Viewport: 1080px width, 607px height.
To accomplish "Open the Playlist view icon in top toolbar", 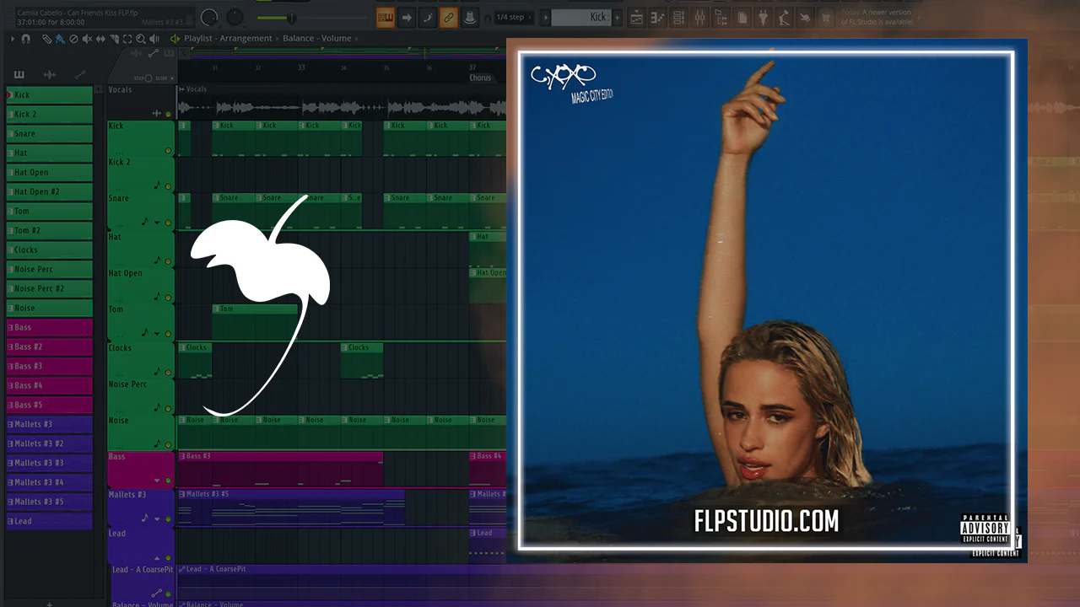I will [637, 18].
